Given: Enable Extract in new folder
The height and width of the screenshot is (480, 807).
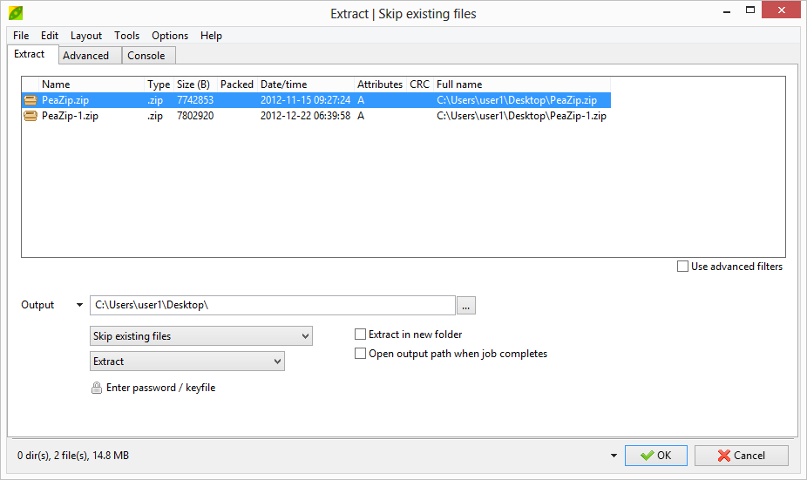Looking at the screenshot, I should coord(360,335).
